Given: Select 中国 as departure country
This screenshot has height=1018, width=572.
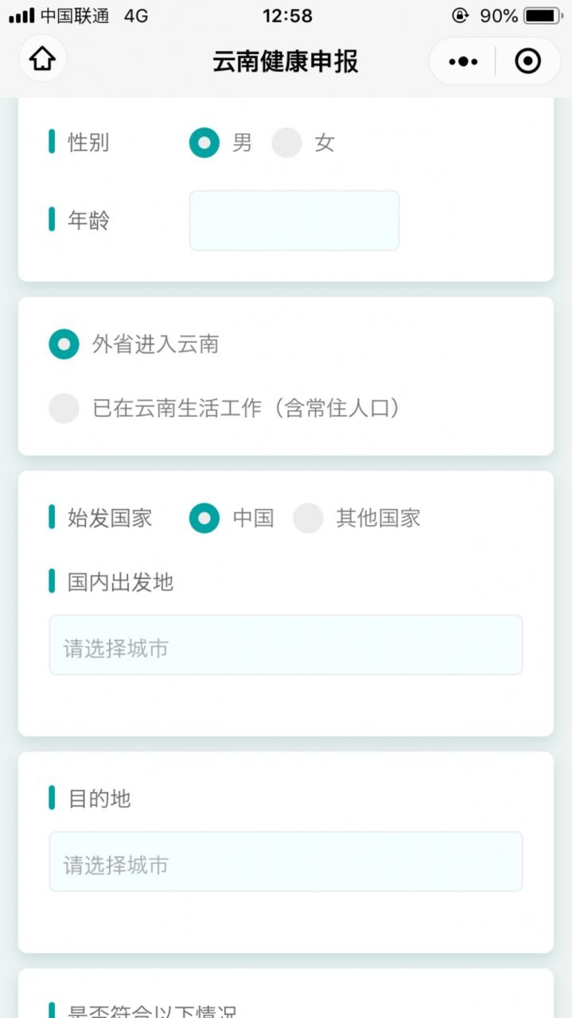Looking at the screenshot, I should 204,519.
